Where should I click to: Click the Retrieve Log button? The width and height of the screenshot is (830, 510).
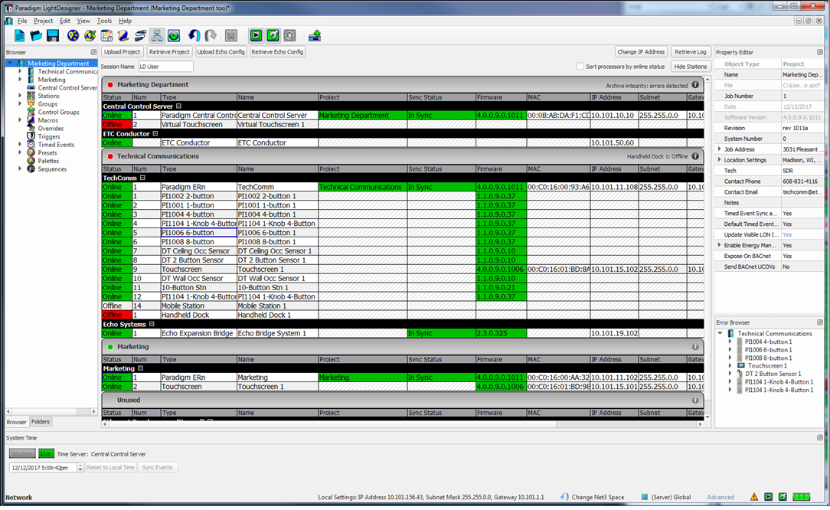pyautogui.click(x=690, y=52)
